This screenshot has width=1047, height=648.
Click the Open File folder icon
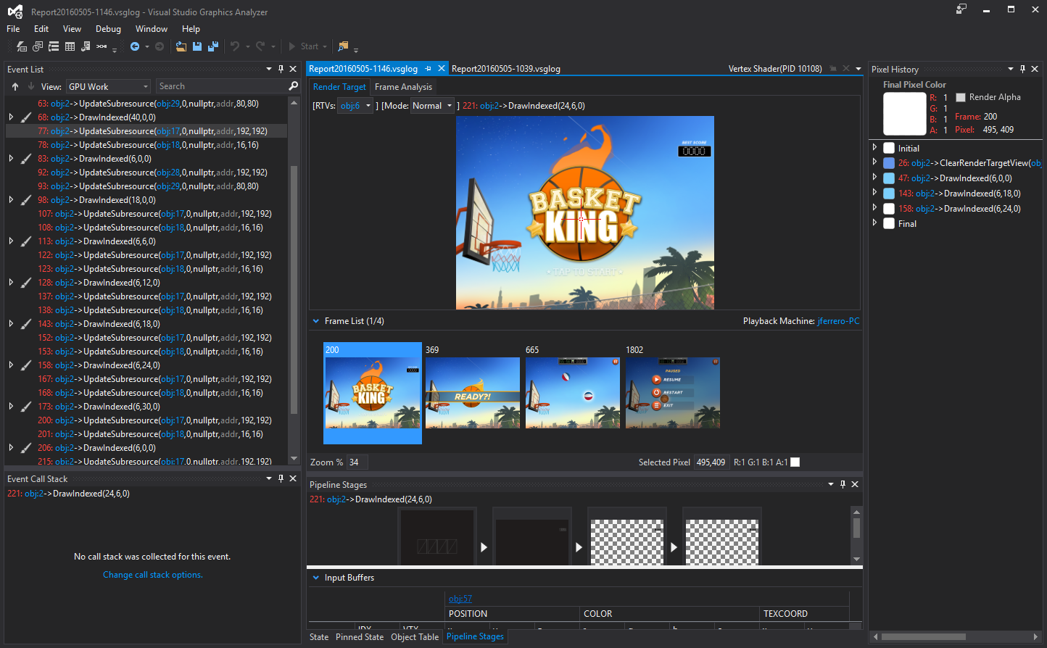click(181, 46)
